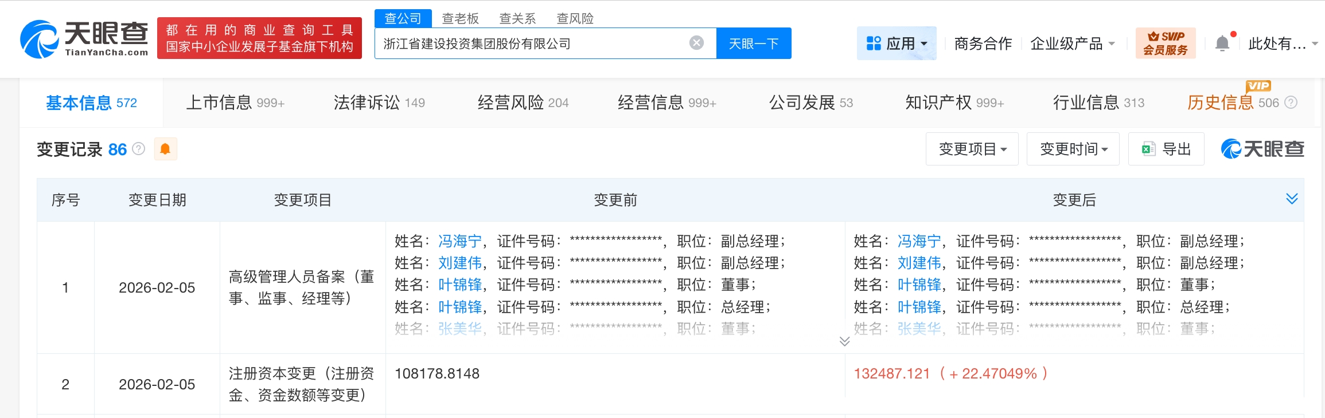1325x418 pixels.
Task: Expand all rows with table header chevron
Action: [1292, 199]
